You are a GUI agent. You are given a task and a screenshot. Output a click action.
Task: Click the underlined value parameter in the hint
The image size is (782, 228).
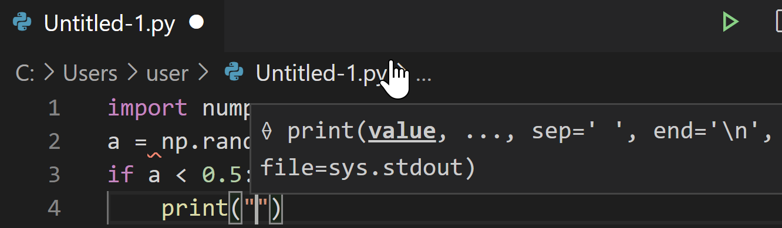[402, 132]
